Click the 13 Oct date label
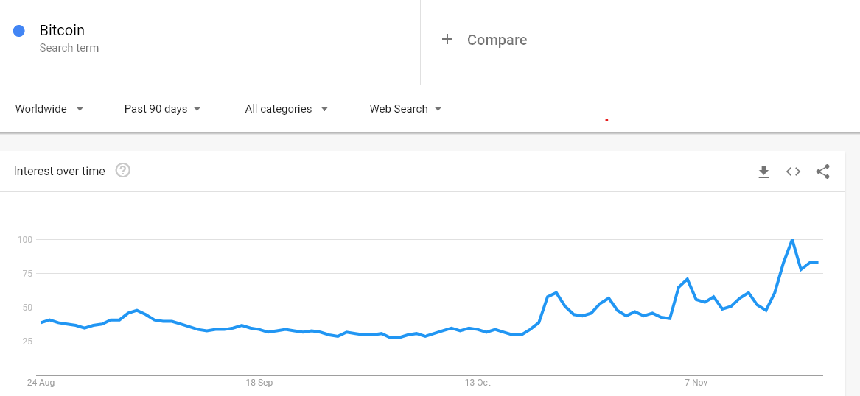The height and width of the screenshot is (396, 860). click(478, 383)
